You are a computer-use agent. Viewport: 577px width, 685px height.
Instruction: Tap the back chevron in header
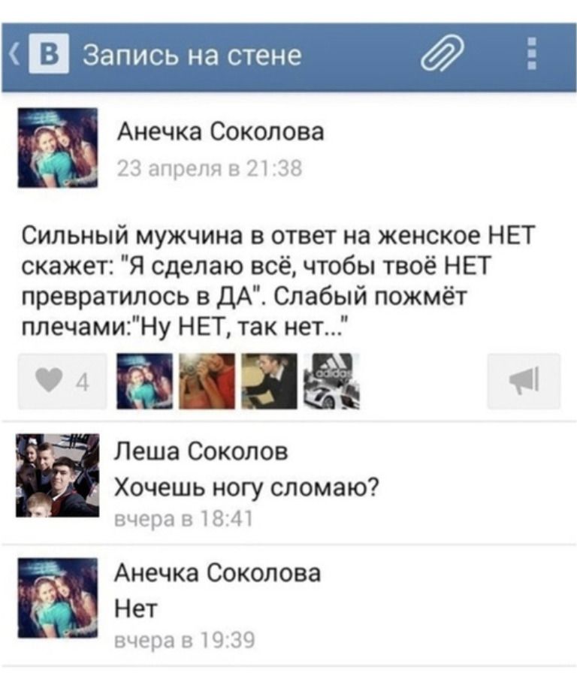coord(15,55)
